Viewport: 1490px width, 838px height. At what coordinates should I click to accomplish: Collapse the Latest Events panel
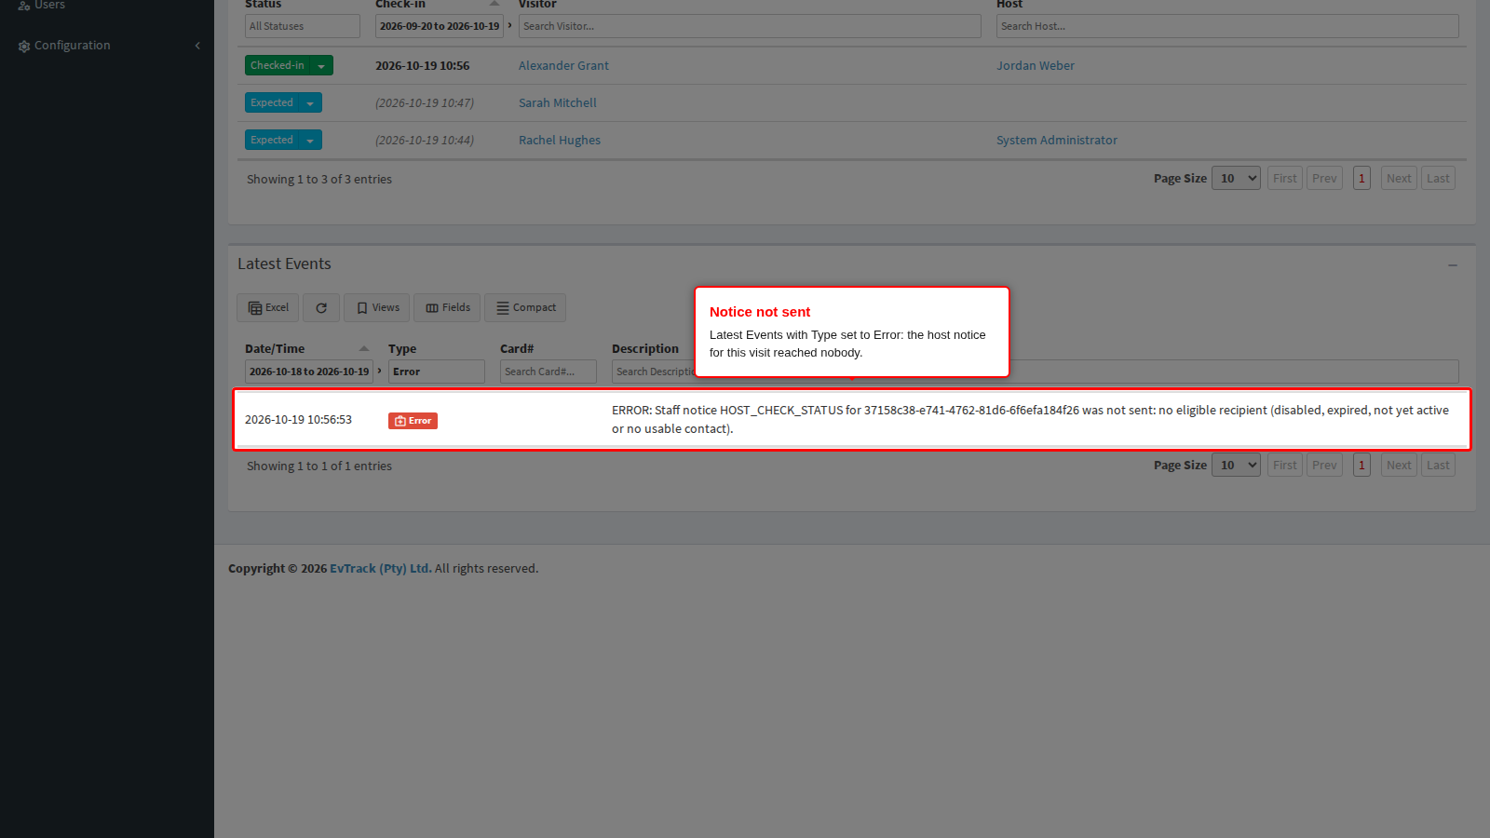(1453, 265)
